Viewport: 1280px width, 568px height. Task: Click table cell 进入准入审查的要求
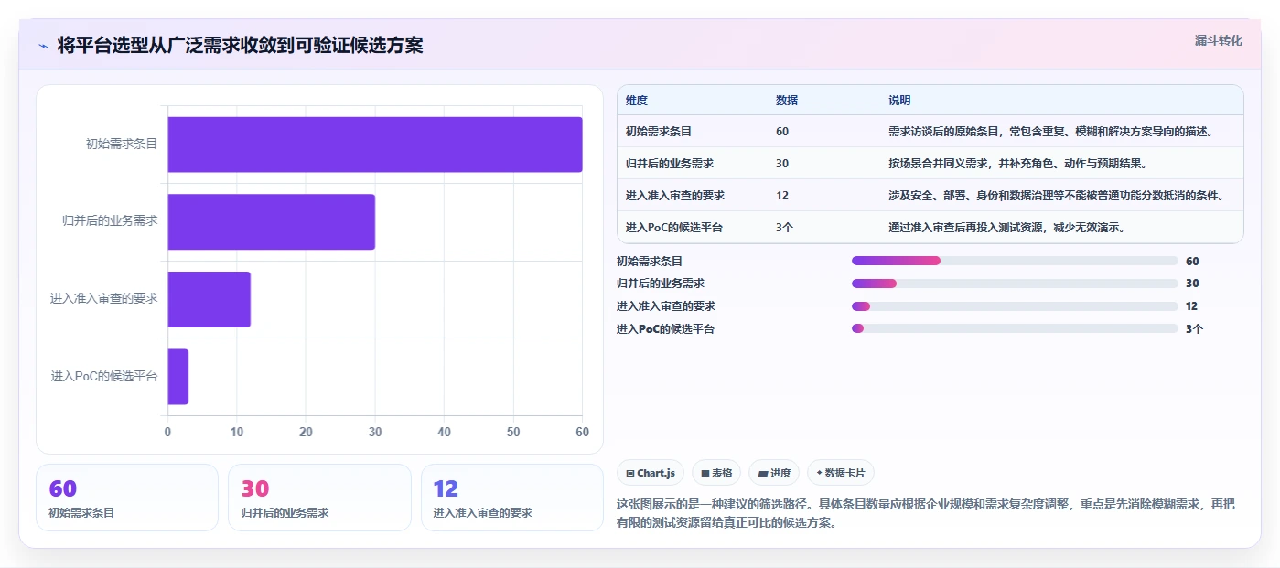tap(675, 195)
